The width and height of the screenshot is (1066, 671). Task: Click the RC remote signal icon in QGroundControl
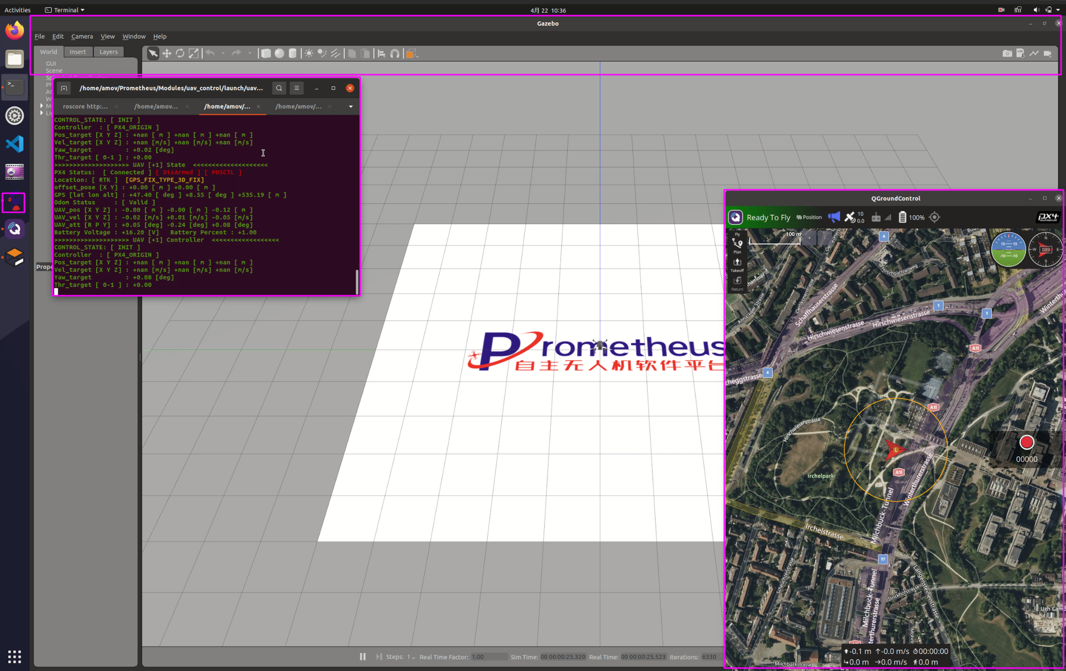(882, 217)
